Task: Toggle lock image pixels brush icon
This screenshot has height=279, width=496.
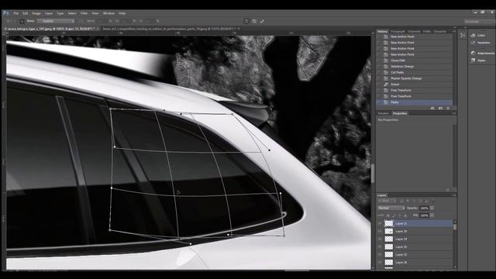Action: [x=394, y=215]
